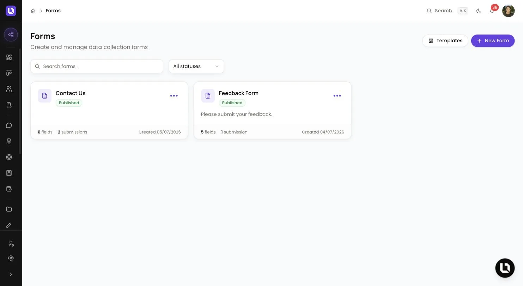Open the settings gear in sidebar
Viewport: 523px width, 286px height.
(x=11, y=258)
